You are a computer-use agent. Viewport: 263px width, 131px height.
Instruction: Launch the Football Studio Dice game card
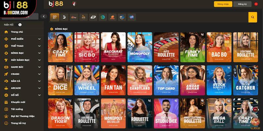(x=166, y=113)
